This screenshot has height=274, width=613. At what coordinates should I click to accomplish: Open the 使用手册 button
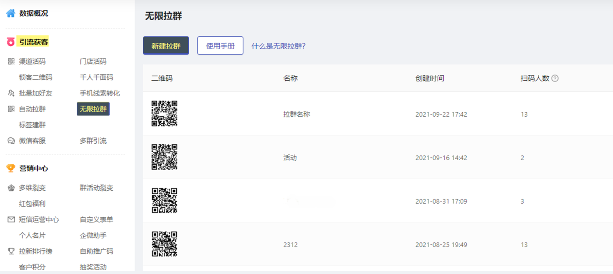[x=220, y=46]
